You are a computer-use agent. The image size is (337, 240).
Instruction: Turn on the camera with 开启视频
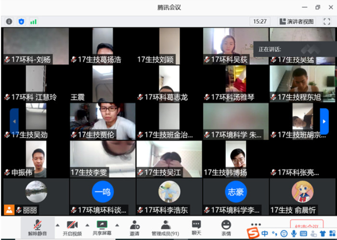[72, 227]
